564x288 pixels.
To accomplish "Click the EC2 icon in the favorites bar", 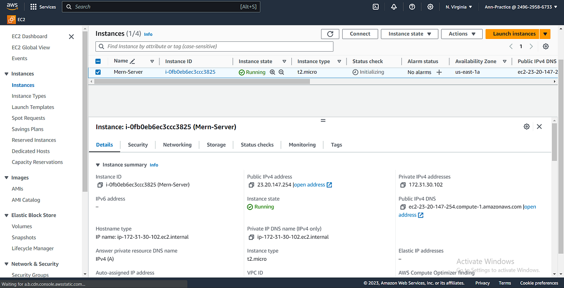I will 11,19.
